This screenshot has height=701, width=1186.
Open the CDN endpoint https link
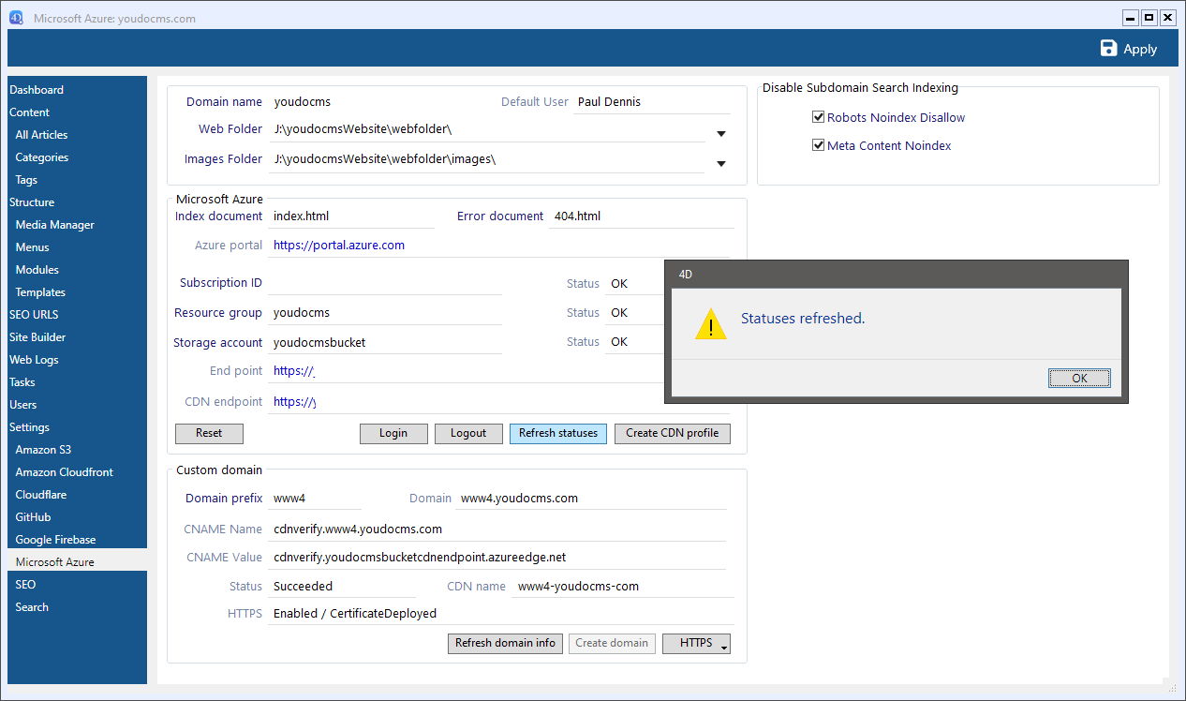point(295,402)
